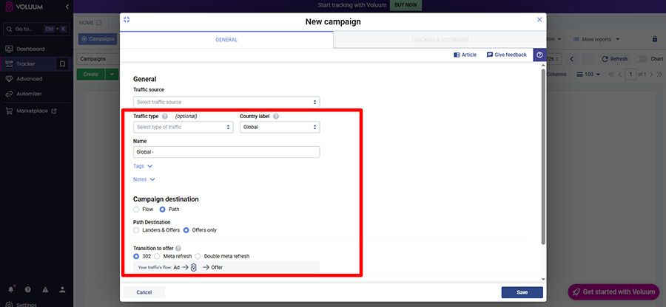
Task: Open Automizer in the left sidebar
Action: 30,94
